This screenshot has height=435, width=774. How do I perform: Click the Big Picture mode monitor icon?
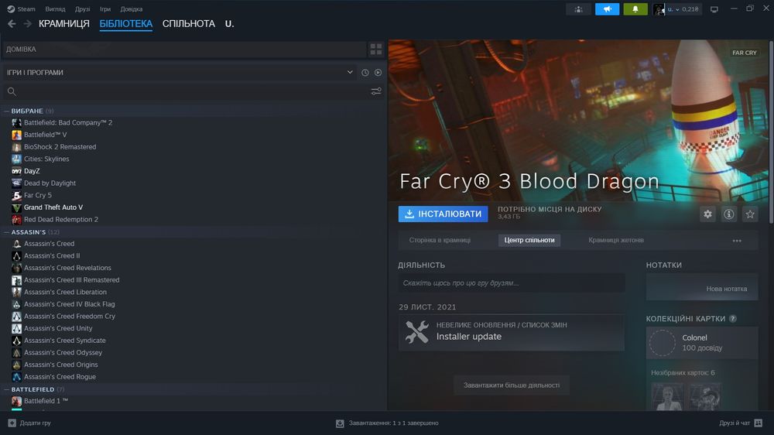click(714, 9)
